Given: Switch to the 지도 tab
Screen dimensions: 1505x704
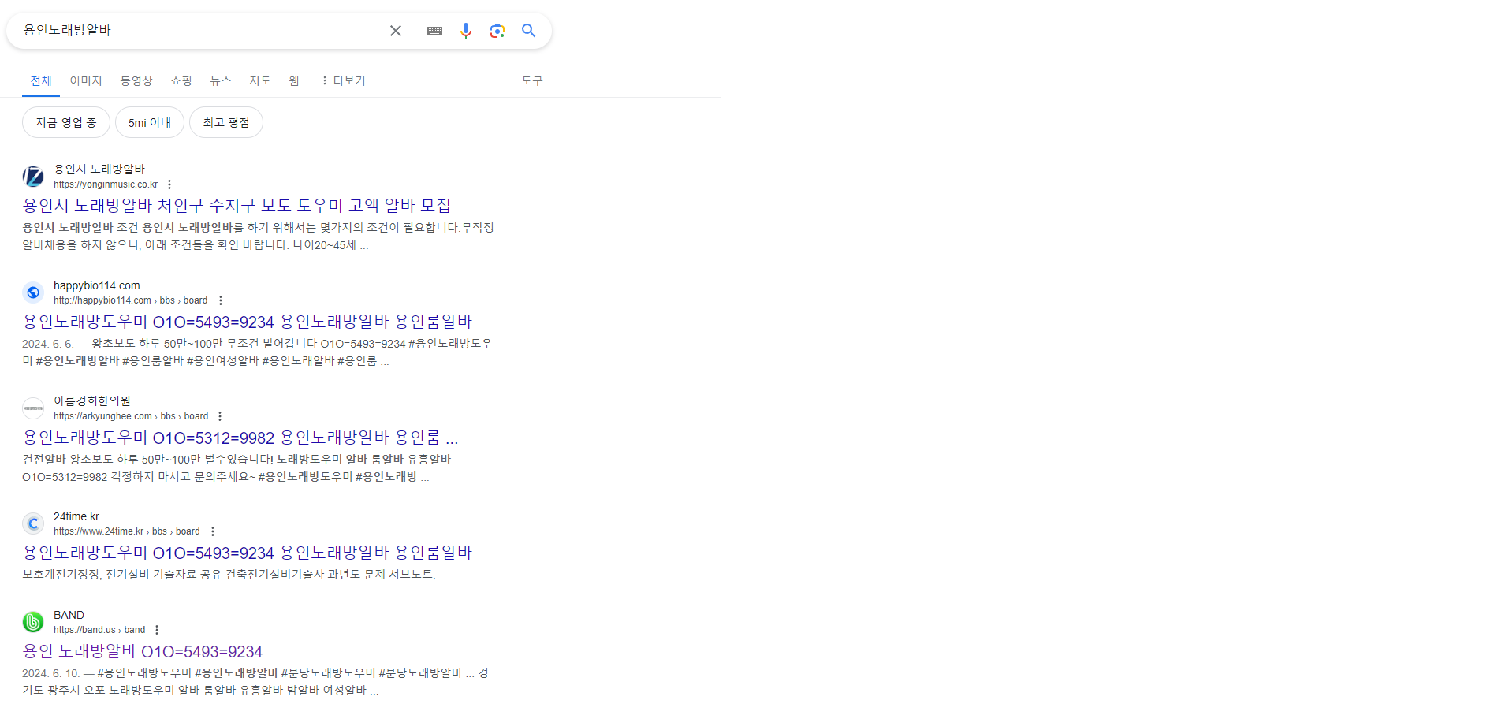Looking at the screenshot, I should (x=260, y=80).
